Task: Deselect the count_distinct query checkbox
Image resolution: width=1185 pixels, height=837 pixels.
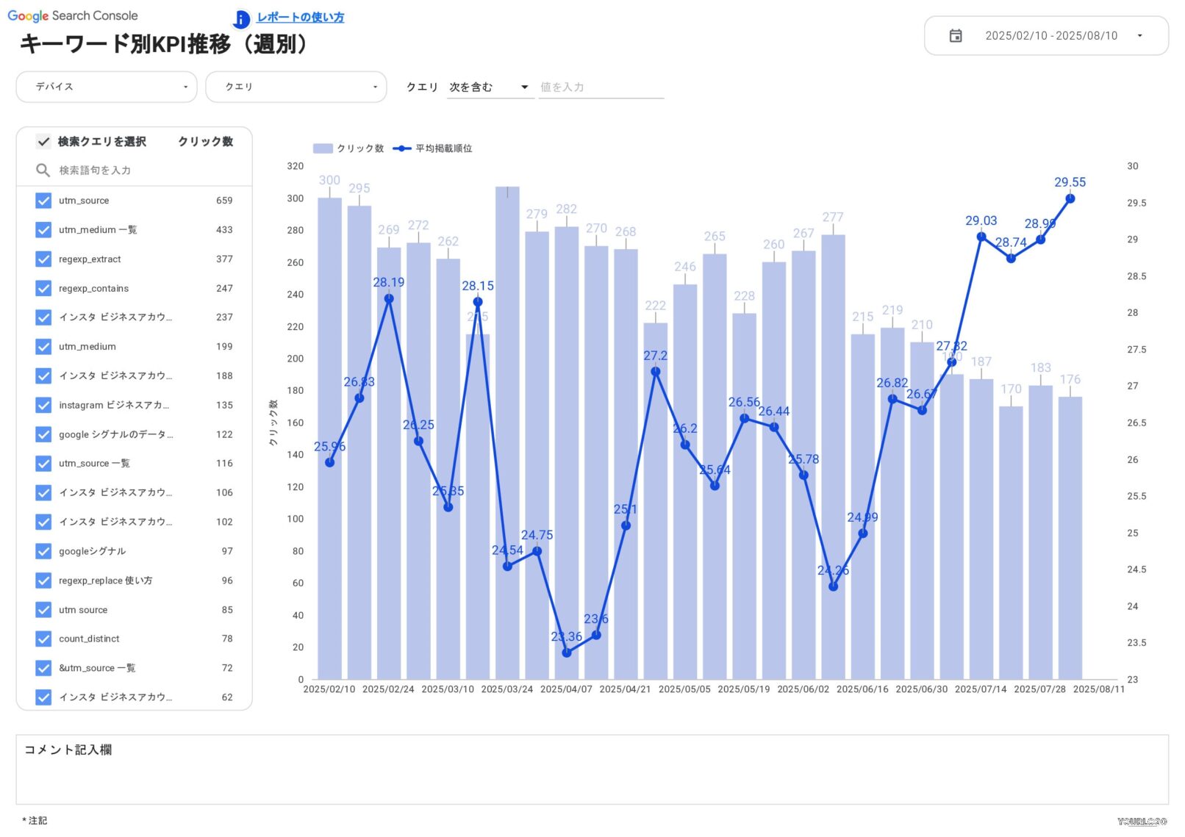Action: click(43, 639)
